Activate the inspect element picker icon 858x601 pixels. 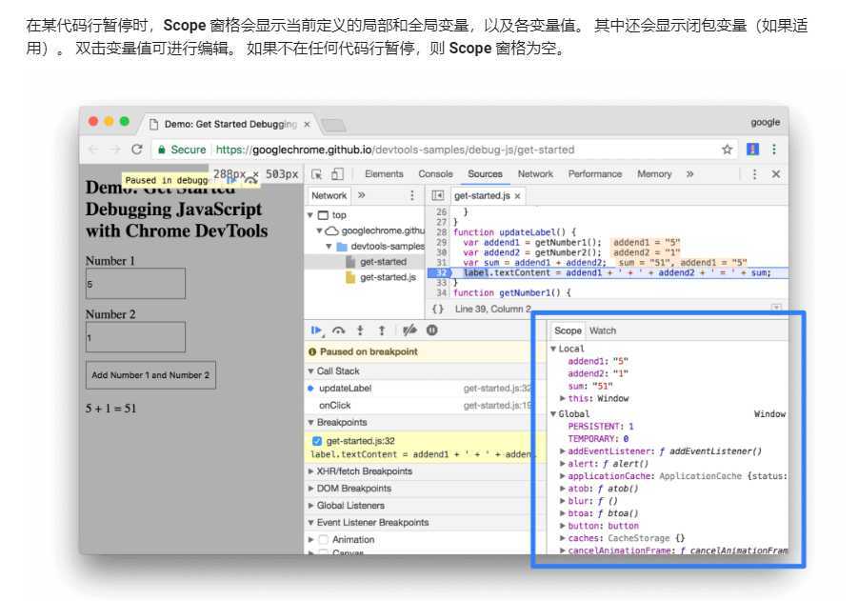(316, 174)
